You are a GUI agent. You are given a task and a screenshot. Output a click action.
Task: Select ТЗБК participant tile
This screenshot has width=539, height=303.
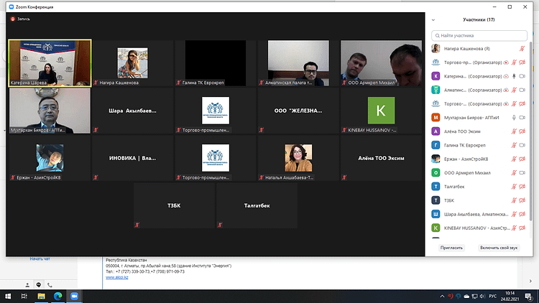[175, 205]
